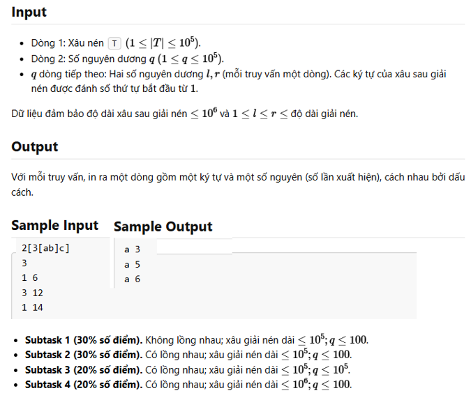
Task: Click sample output line a 6
Action: point(132,279)
